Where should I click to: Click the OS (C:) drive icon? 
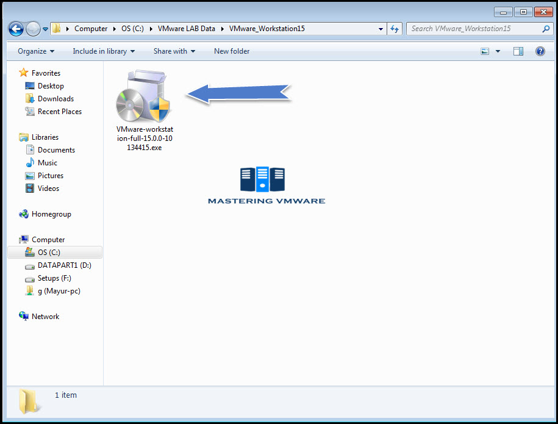[x=30, y=252]
